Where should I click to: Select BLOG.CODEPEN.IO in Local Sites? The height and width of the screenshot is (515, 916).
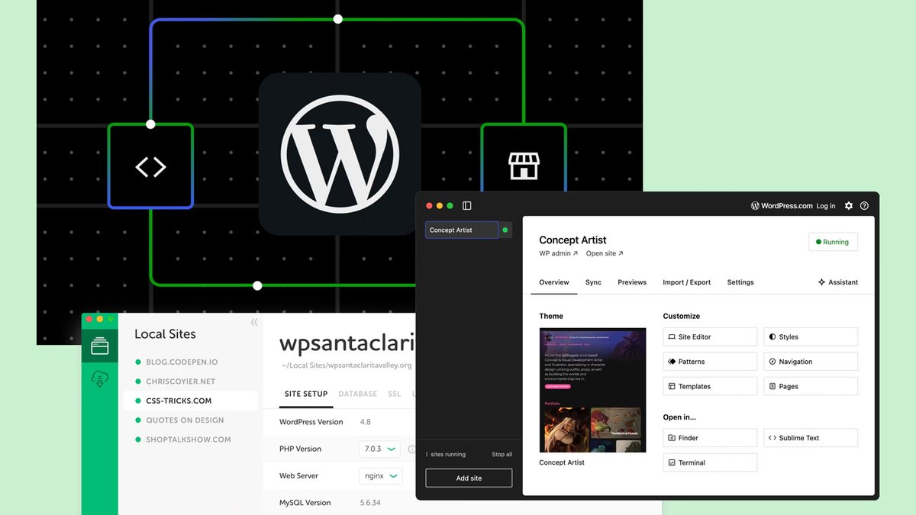coord(182,362)
